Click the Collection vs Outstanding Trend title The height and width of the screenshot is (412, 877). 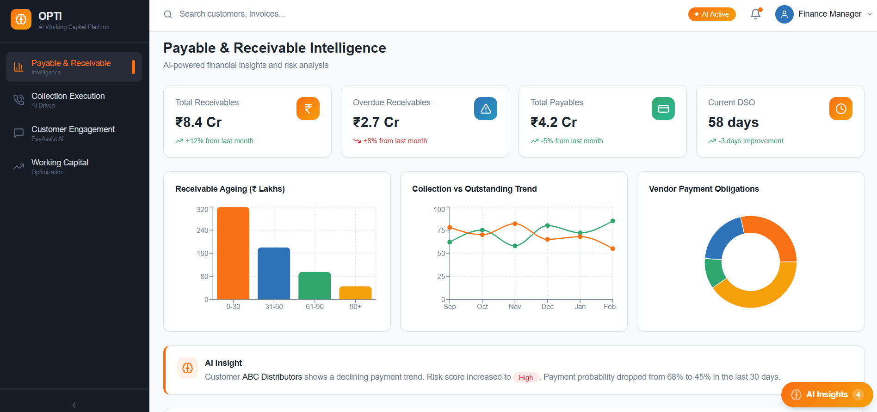coord(475,189)
